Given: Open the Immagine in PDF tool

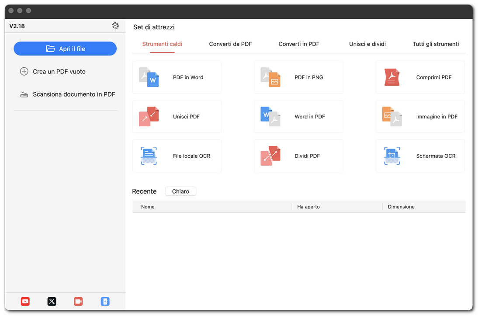Looking at the screenshot, I should click(419, 116).
